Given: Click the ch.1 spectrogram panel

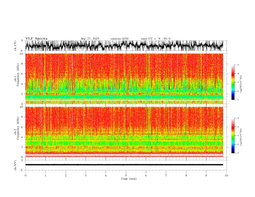Looking at the screenshot, I should pos(124,79).
